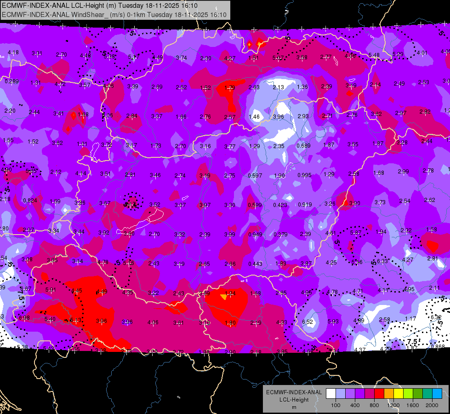450x414 pixels.
Task: Click the wind shear value 0.995
Action: click(x=304, y=175)
